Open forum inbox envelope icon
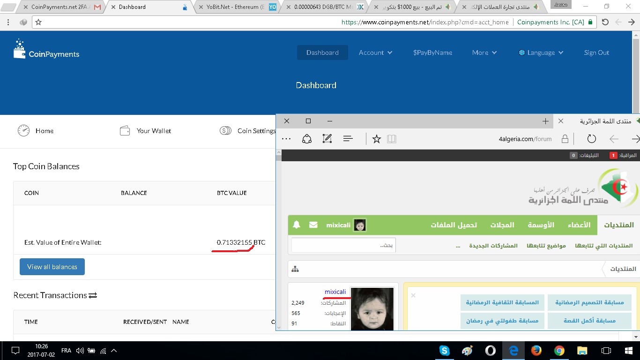This screenshot has height=360, width=640. click(313, 225)
